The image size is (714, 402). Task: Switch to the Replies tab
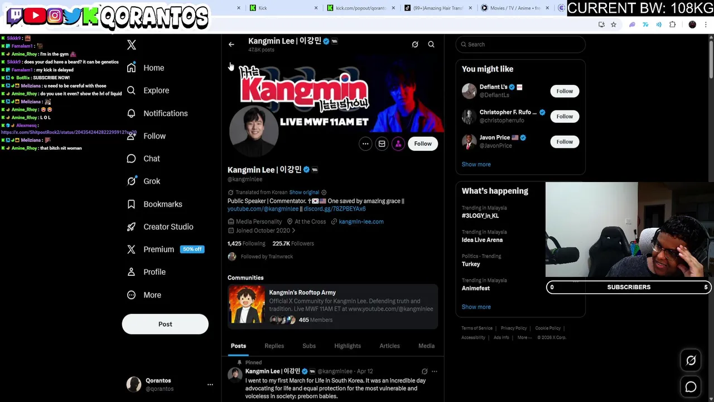(274, 346)
